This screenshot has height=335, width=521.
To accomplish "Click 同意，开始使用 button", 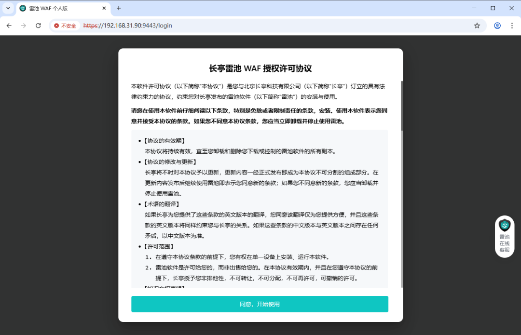I will pos(260,304).
